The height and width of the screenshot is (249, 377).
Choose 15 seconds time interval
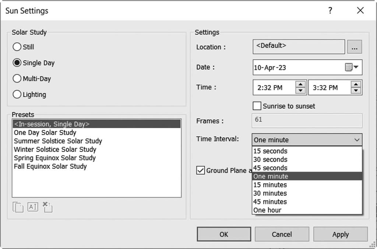pos(307,151)
